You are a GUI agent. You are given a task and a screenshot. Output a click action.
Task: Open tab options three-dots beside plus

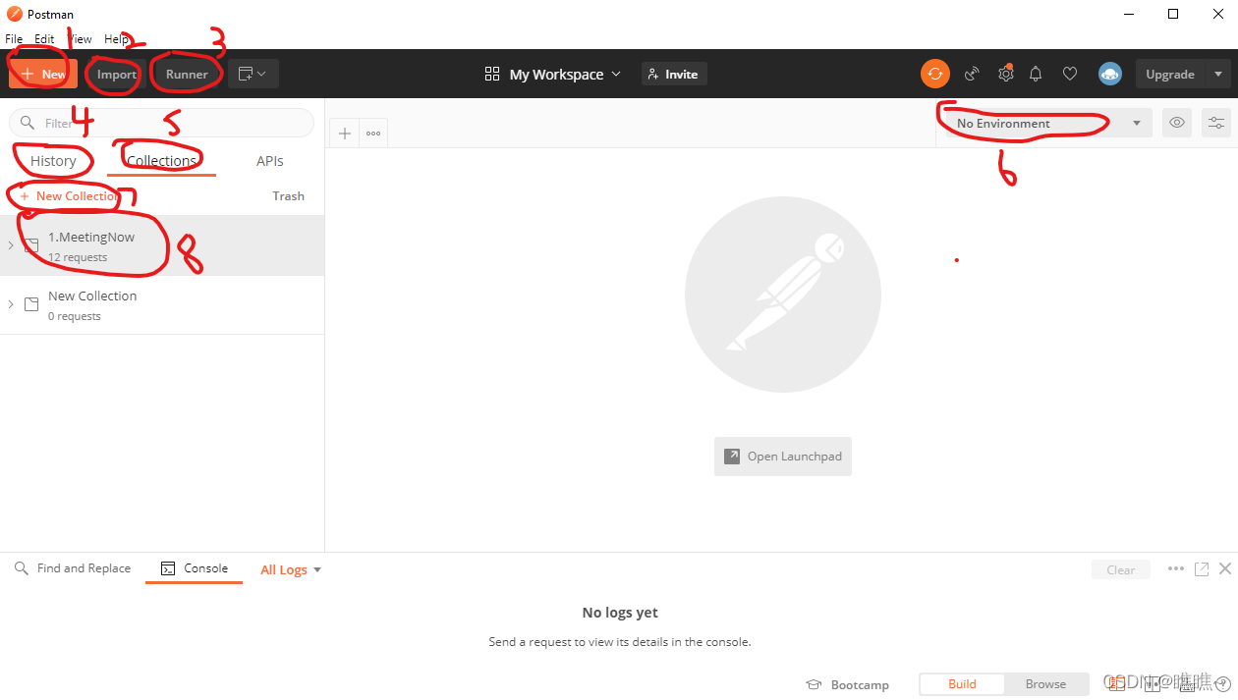pyautogui.click(x=373, y=134)
